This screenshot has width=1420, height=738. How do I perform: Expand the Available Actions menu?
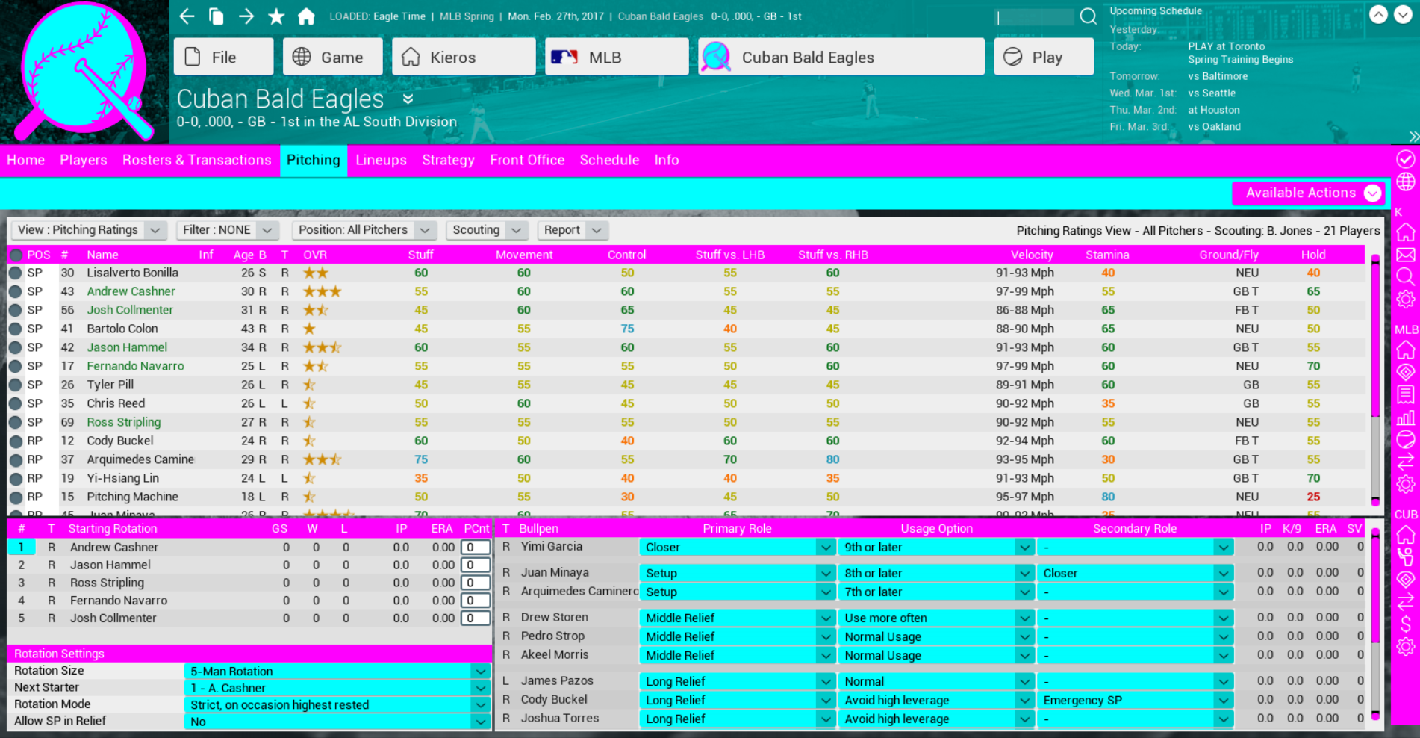point(1309,193)
